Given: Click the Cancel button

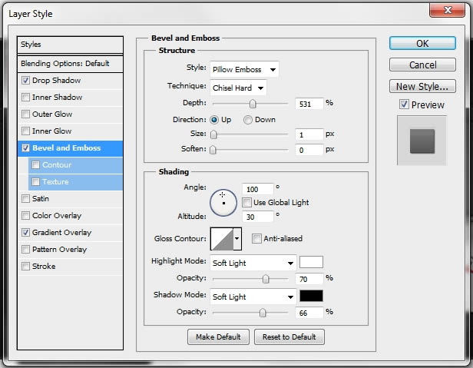Looking at the screenshot, I should 422,65.
